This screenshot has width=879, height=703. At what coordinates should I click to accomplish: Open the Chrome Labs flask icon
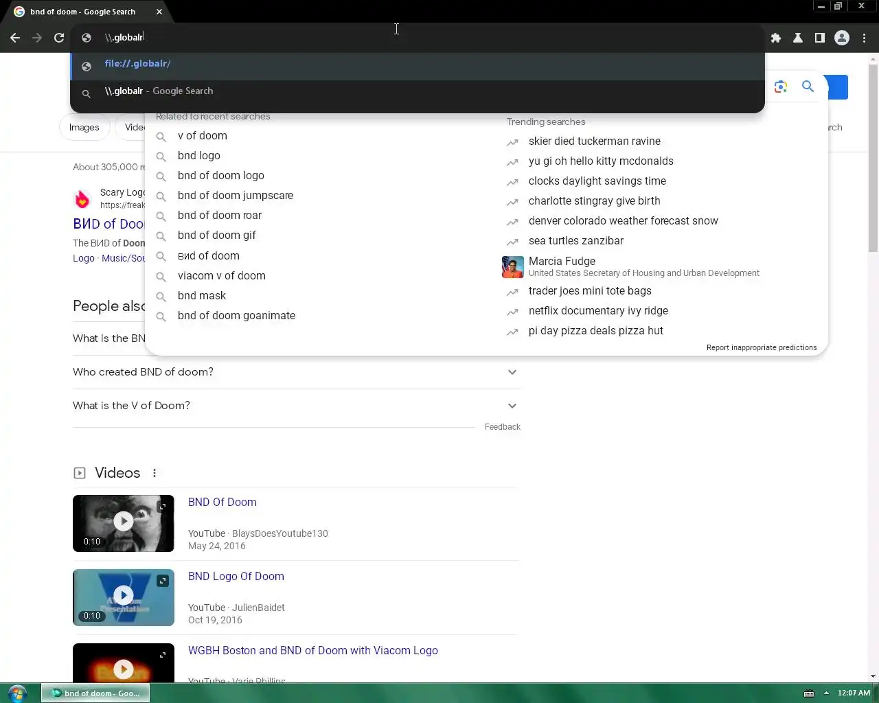click(798, 38)
